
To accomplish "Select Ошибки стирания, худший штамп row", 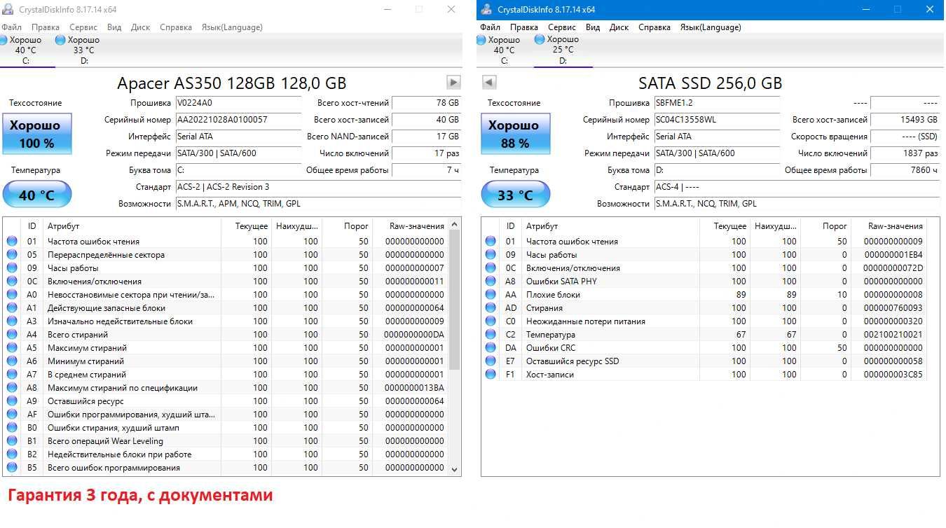I will pos(226,428).
